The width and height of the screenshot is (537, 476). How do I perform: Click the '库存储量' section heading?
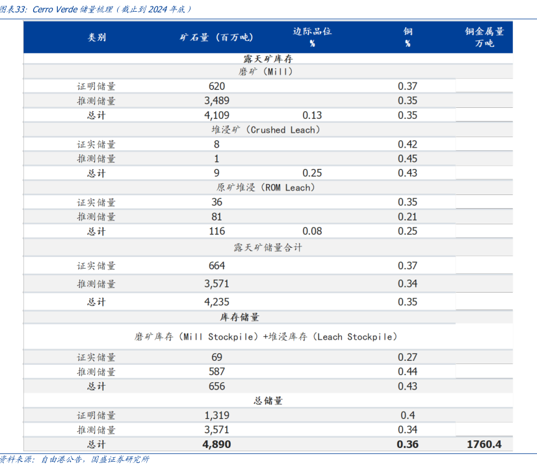239,317
